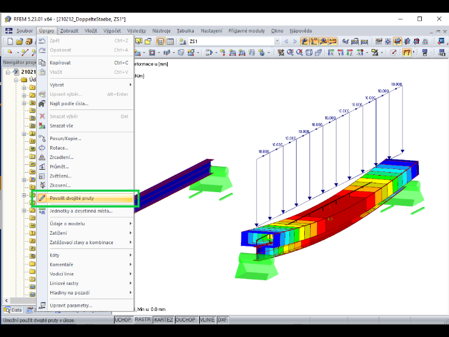Open Jednotky a desetinná místa... entry
The width and height of the screenshot is (449, 337).
pos(85,211)
